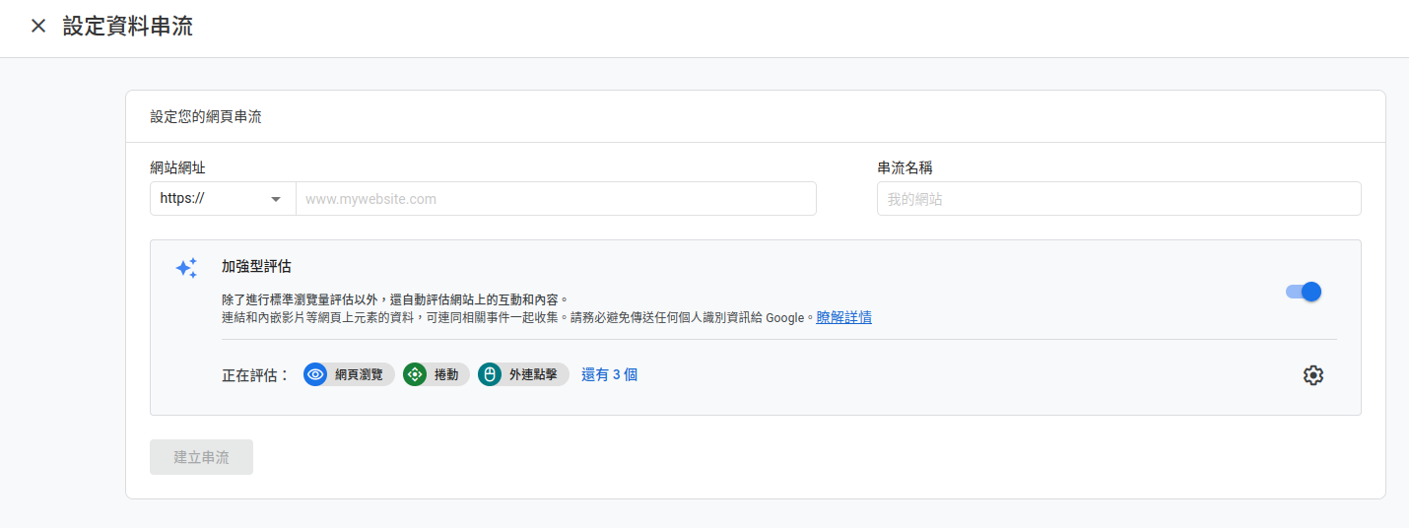
Task: Select the 捲動 chip label
Action: click(x=446, y=374)
